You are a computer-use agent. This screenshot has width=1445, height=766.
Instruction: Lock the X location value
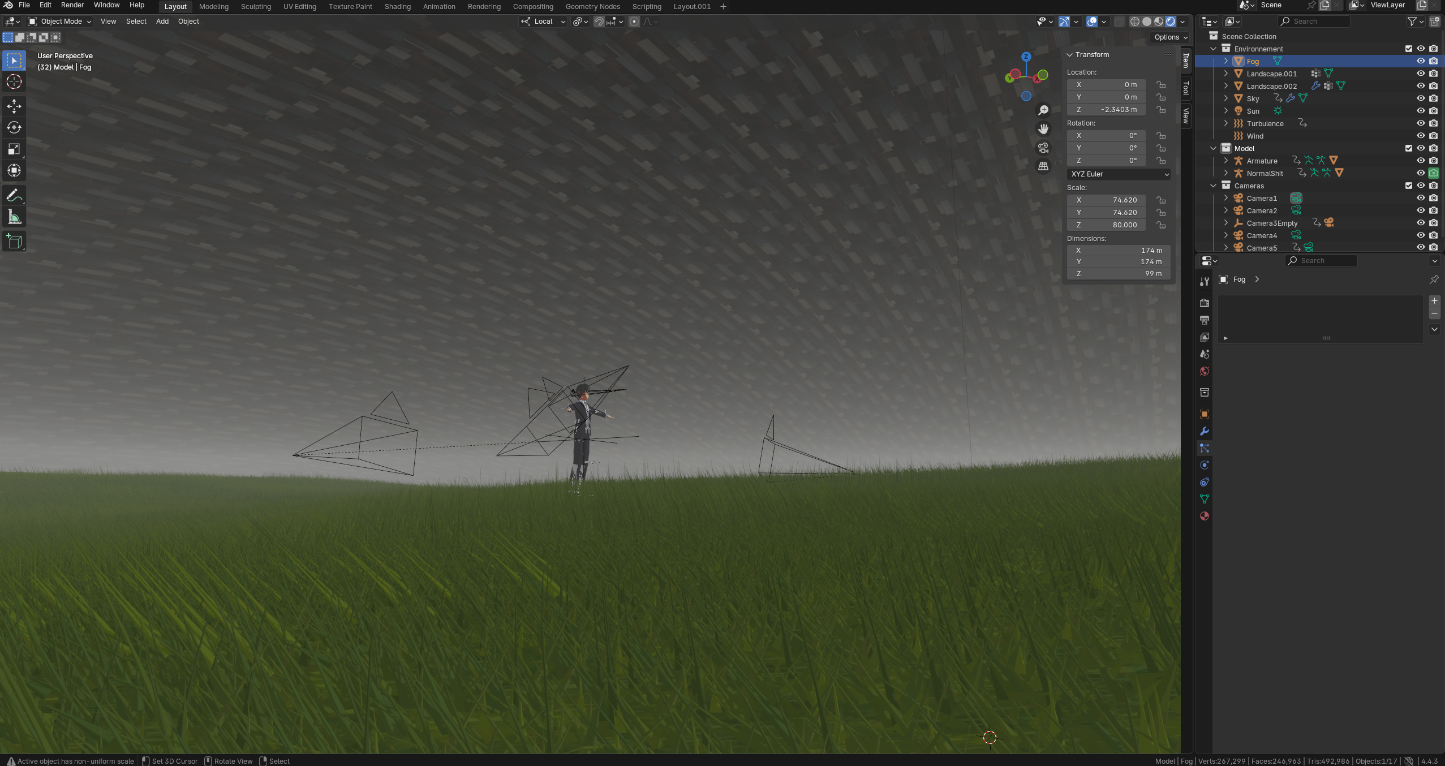[1161, 85]
